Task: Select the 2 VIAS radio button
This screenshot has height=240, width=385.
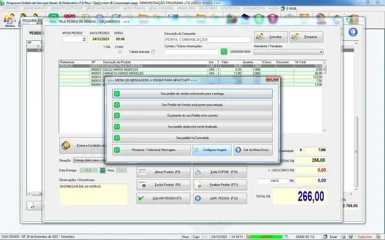Action: coord(120,52)
